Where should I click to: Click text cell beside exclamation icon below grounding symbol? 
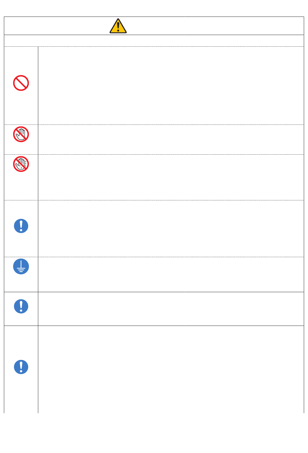tap(171, 309)
